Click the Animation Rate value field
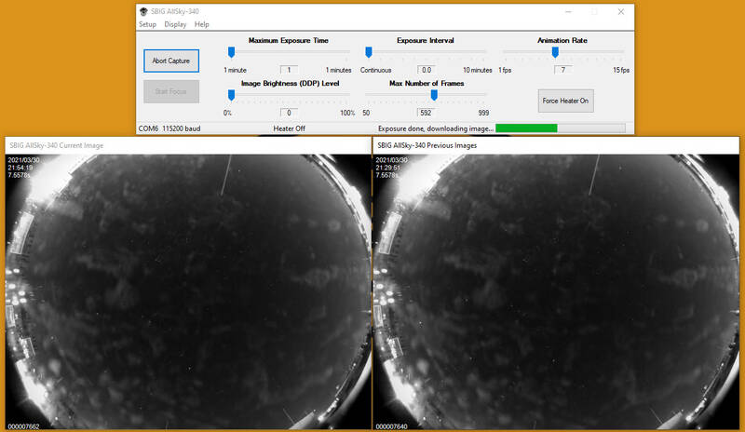 pos(563,70)
